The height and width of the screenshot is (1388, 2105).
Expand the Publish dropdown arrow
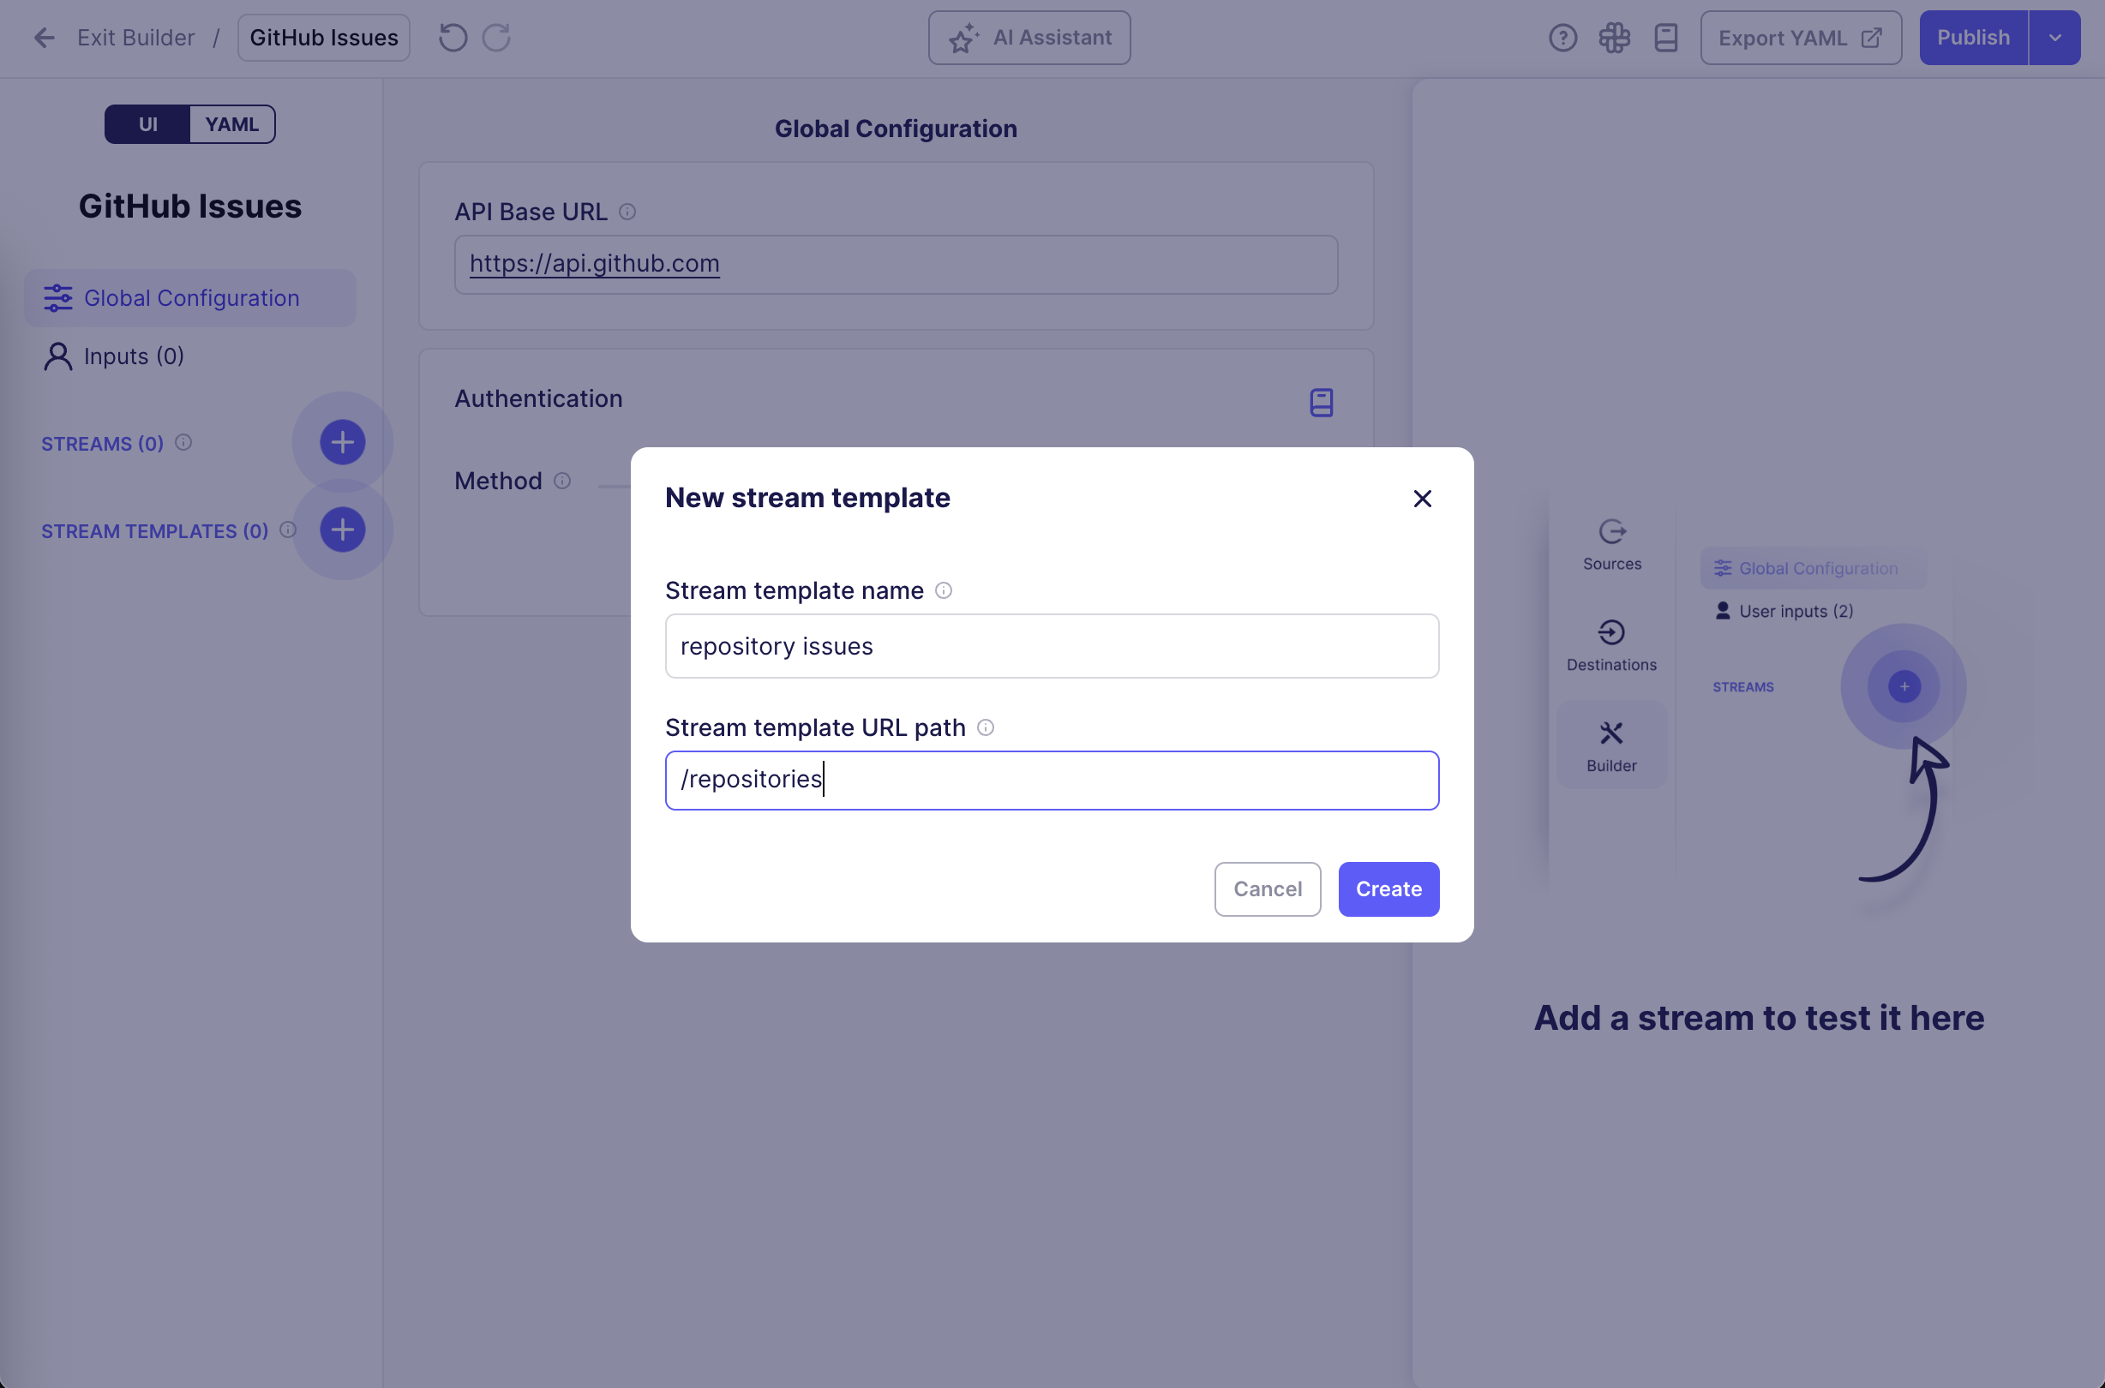(2054, 38)
